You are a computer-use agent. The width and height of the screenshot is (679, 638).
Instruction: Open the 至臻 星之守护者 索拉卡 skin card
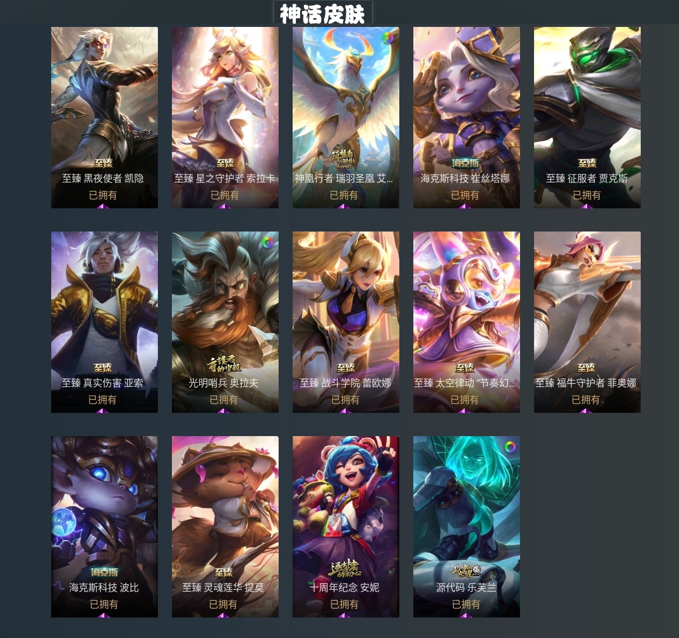(225, 117)
